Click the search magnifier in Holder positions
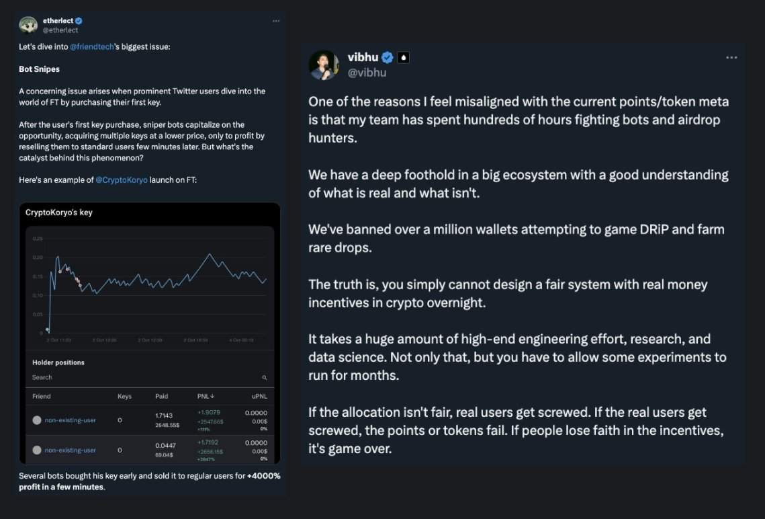The width and height of the screenshot is (765, 519). tap(265, 378)
